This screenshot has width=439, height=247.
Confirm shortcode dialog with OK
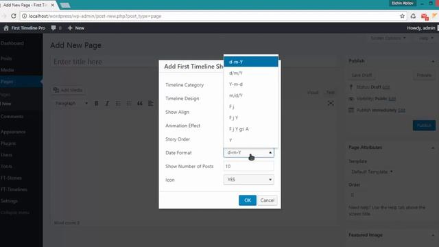tap(248, 200)
